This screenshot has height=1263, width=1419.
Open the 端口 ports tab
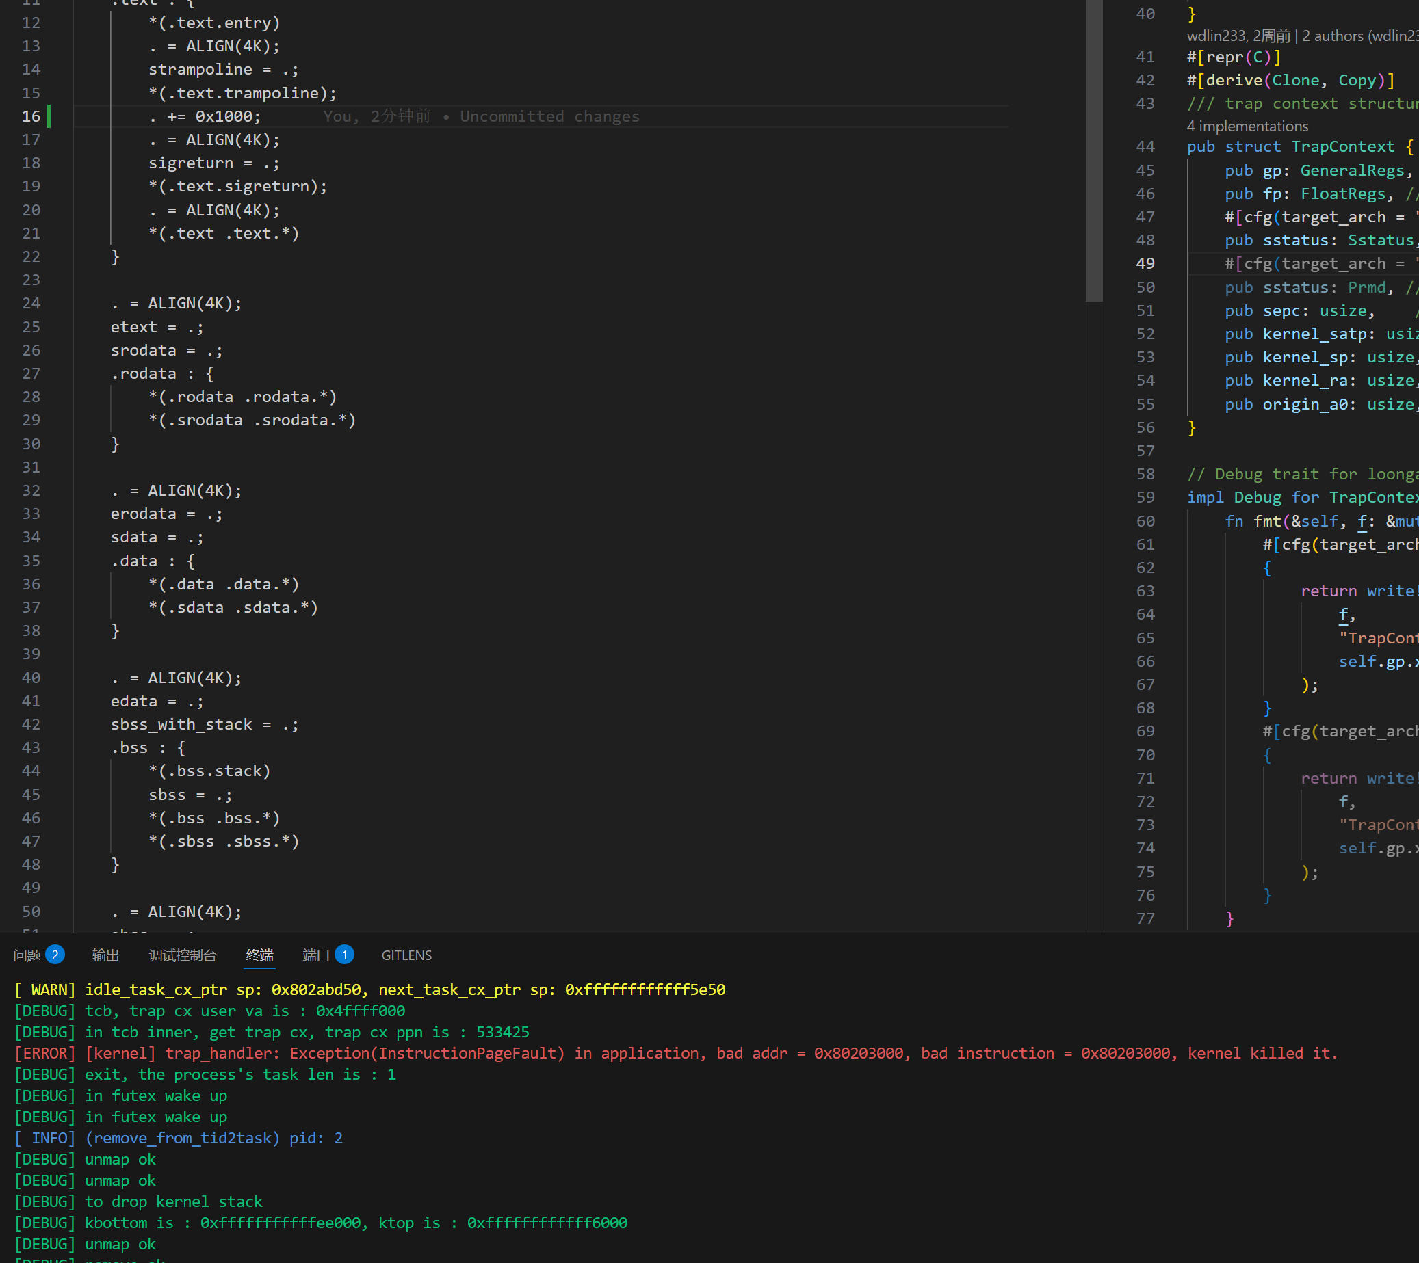(x=316, y=955)
